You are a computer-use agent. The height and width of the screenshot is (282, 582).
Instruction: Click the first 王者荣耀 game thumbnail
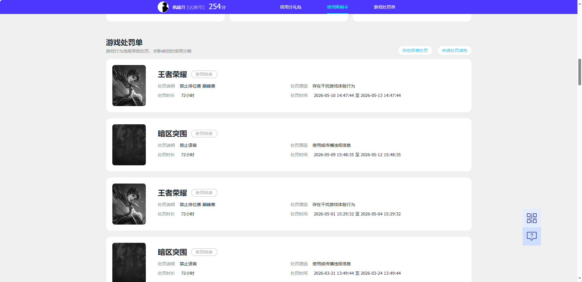tap(129, 85)
